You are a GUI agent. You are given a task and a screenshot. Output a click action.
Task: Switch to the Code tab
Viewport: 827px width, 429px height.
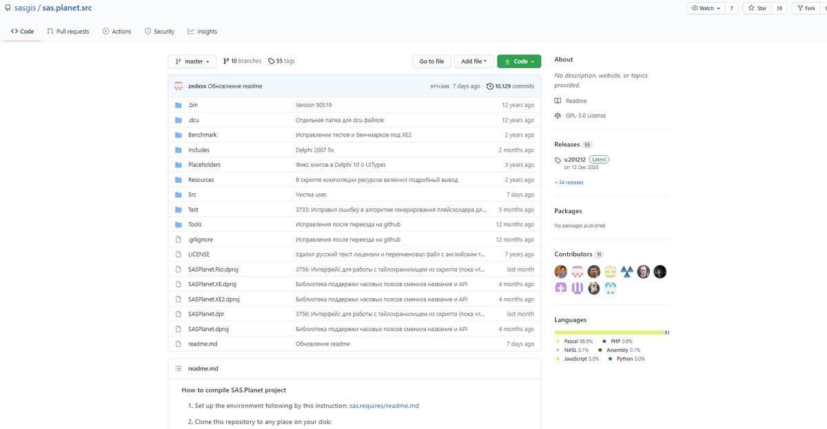(23, 31)
